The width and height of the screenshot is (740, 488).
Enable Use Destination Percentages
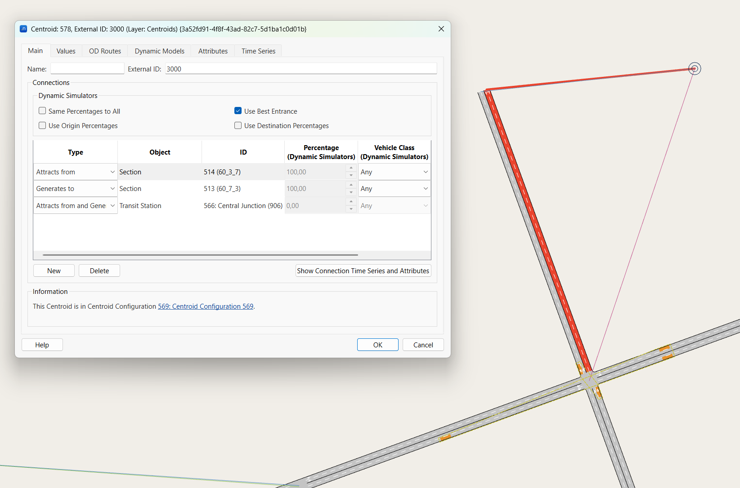pos(238,125)
